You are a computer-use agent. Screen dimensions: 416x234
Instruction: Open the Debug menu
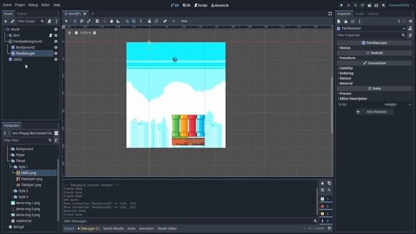33,5
